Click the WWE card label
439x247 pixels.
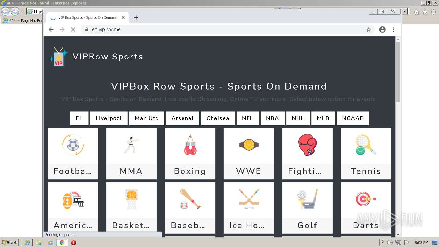tap(249, 171)
